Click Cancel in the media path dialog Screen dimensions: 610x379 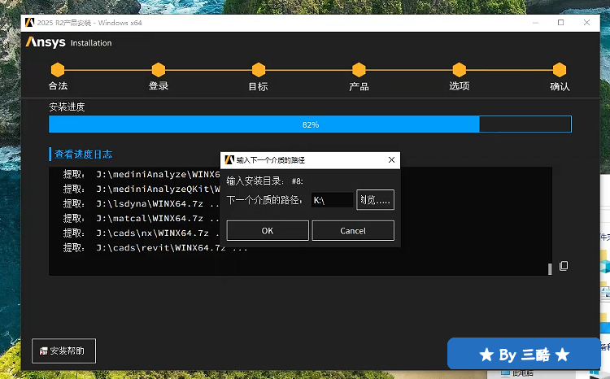click(353, 231)
